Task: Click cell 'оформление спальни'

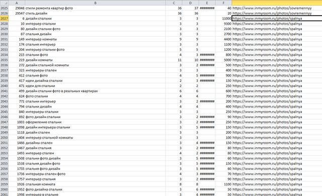Action: coord(95,122)
